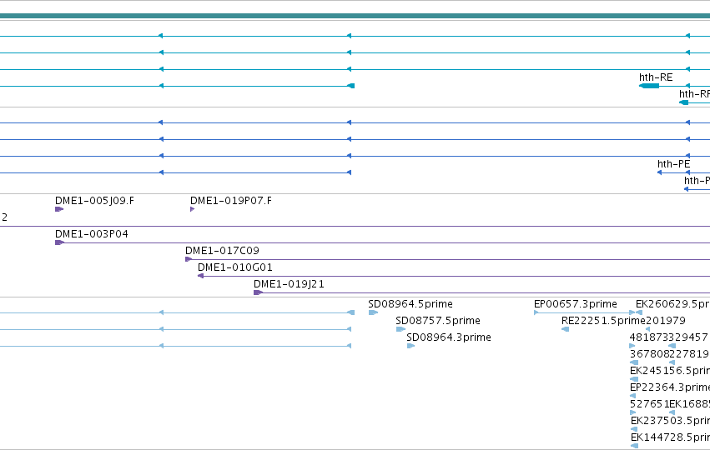Select the 527651 label

(x=649, y=404)
